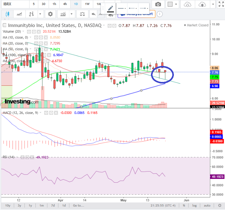Expand the MA (10, close, 0) dropdown arrow
Screen dimensions: 225x210
pos(30,37)
